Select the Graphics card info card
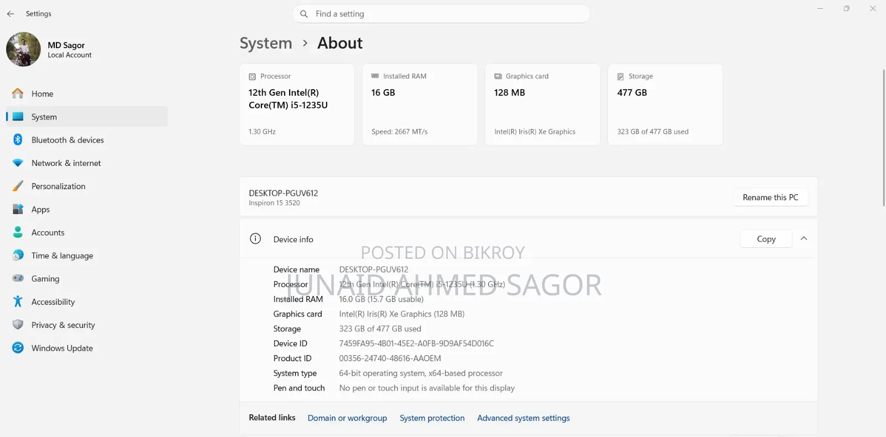886x437 pixels. point(543,105)
